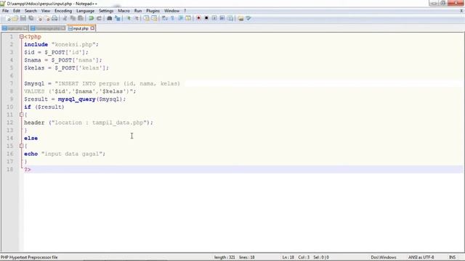Open the Language menu
The height and width of the screenshot is (261, 465).
coord(85,11)
